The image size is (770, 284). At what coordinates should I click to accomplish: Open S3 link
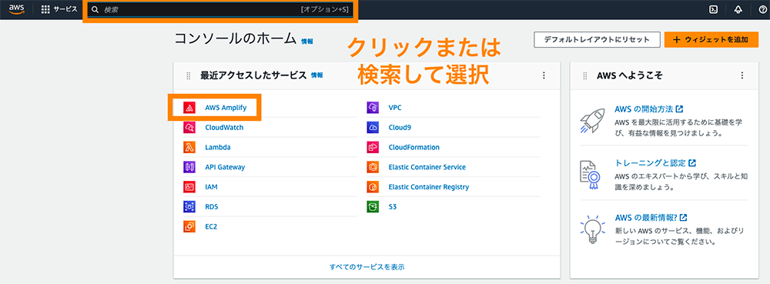click(x=392, y=207)
